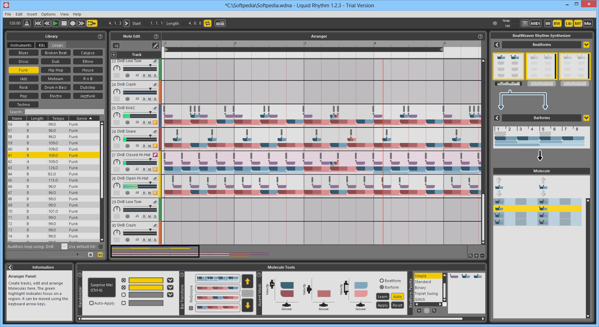The image size is (599, 327).
Task: Select the Barform radio button
Action: click(382, 287)
